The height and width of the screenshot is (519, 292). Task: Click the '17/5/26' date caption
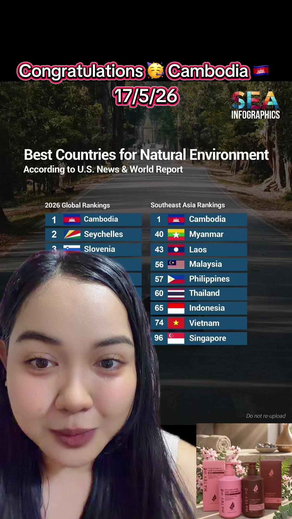click(x=146, y=97)
